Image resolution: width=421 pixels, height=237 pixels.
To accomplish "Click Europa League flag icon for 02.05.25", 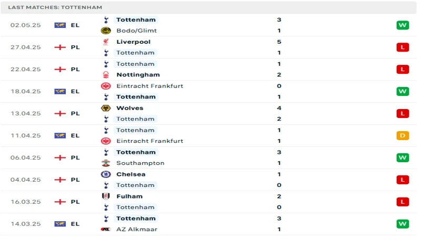I will 60,25.
